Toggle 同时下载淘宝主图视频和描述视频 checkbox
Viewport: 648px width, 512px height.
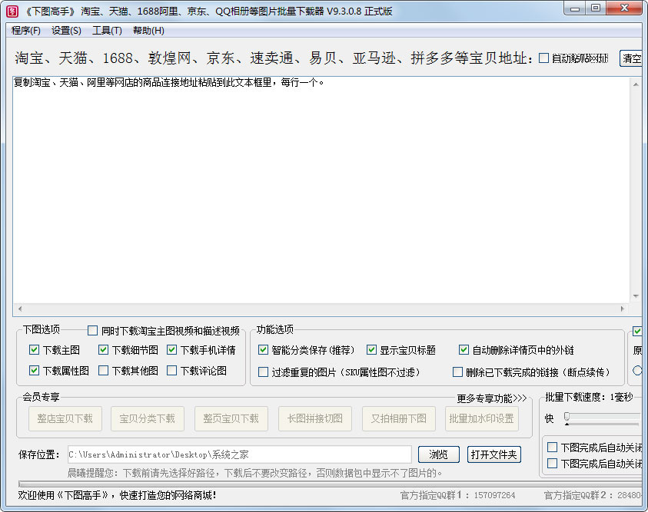[92, 331]
